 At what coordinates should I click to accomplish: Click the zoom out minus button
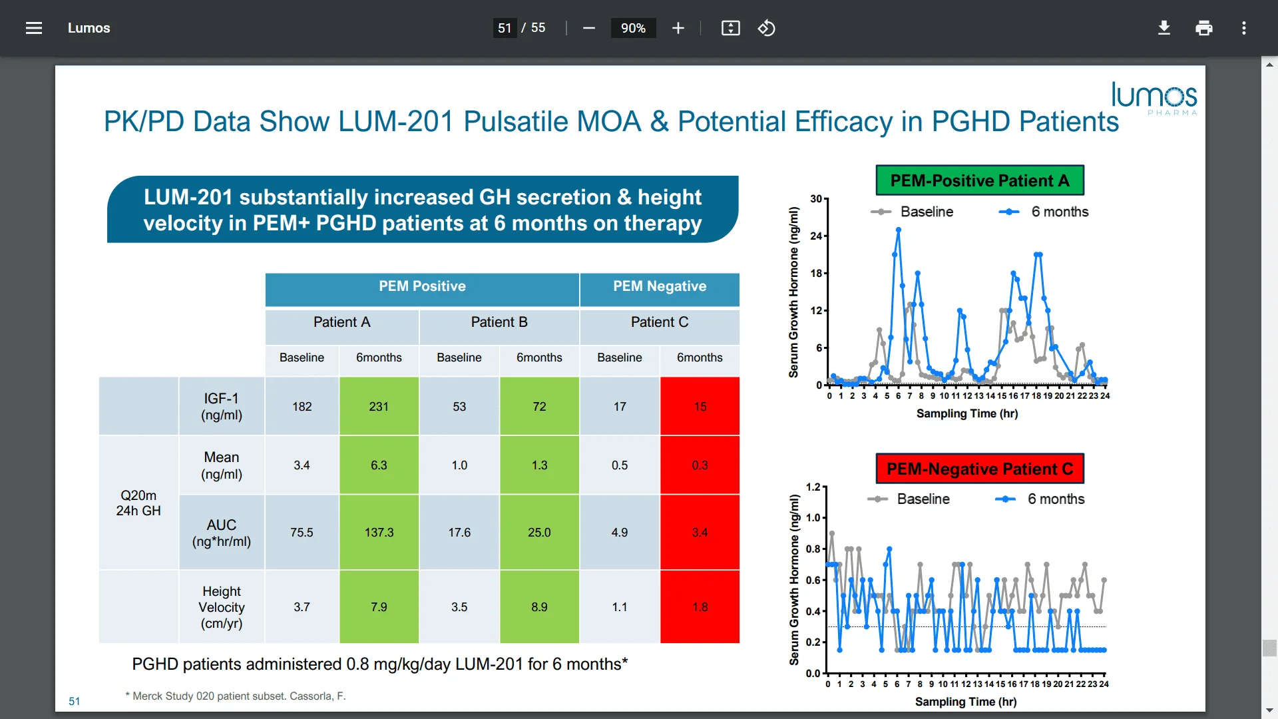[x=589, y=28]
